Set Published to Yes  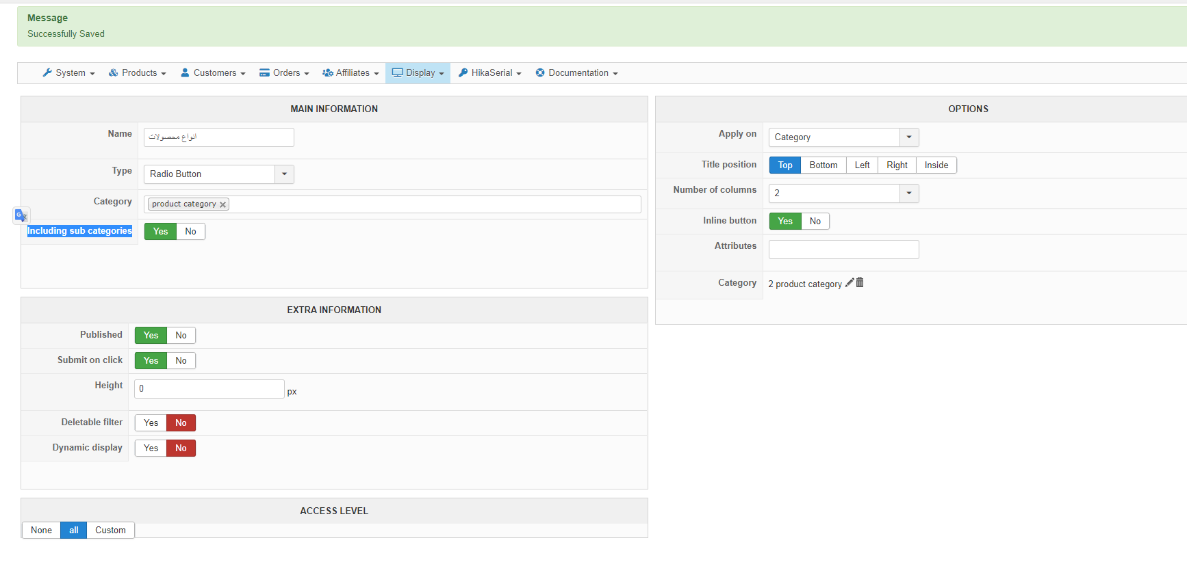pyautogui.click(x=151, y=335)
